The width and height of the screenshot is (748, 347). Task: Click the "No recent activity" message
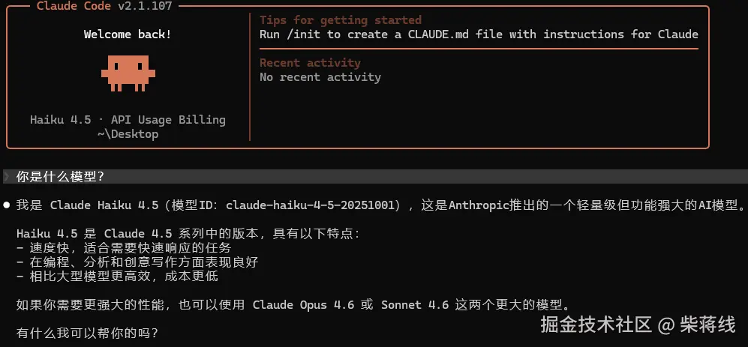click(x=320, y=77)
